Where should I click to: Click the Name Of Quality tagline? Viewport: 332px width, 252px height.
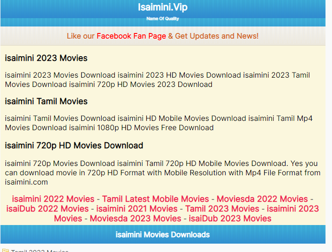coord(163,19)
